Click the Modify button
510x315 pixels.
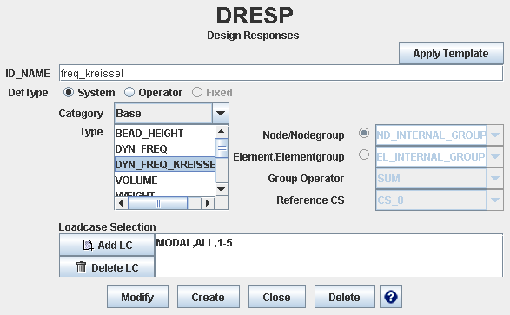[x=137, y=297]
